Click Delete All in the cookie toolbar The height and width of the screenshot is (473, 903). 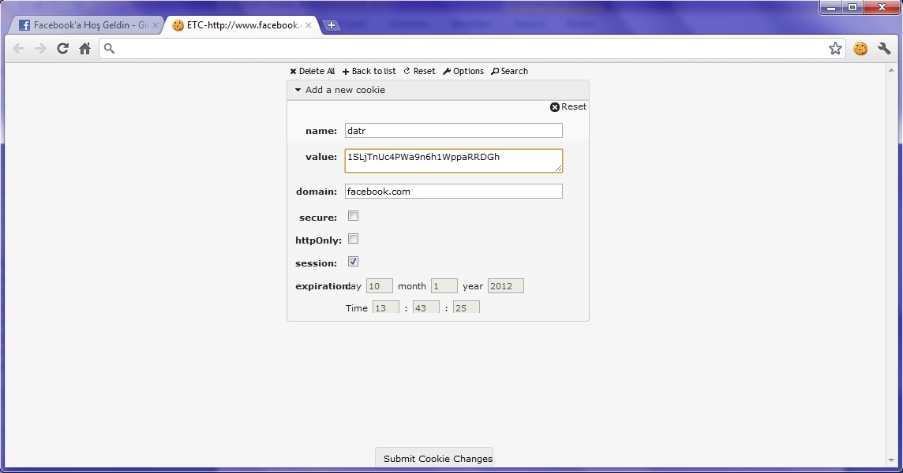pos(313,71)
